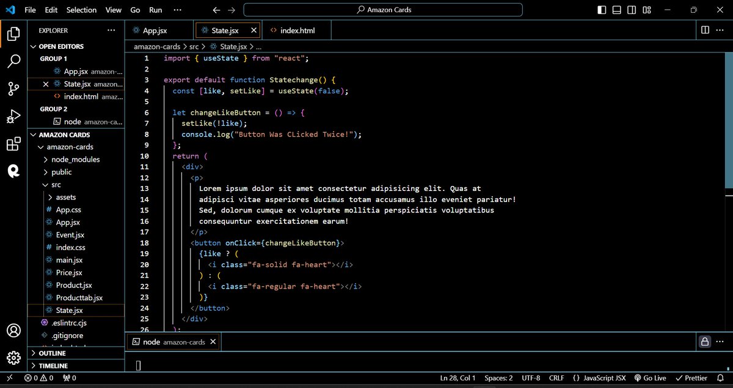This screenshot has height=388, width=733.
Task: Close the node amazon-cards terminal tab
Action: pos(213,342)
